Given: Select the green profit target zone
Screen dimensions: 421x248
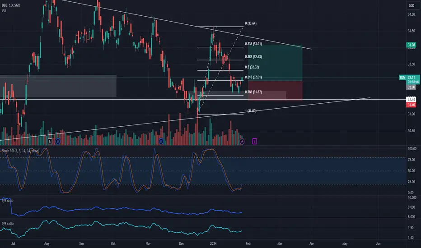Looking at the screenshot, I should click(275, 63).
